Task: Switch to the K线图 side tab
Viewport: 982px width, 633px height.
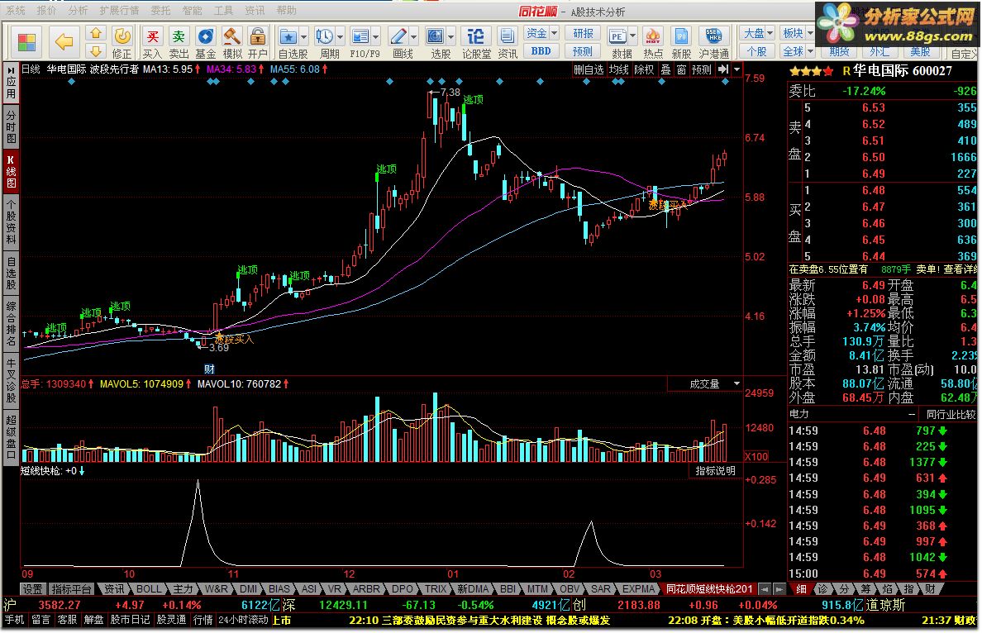Action: tap(11, 170)
